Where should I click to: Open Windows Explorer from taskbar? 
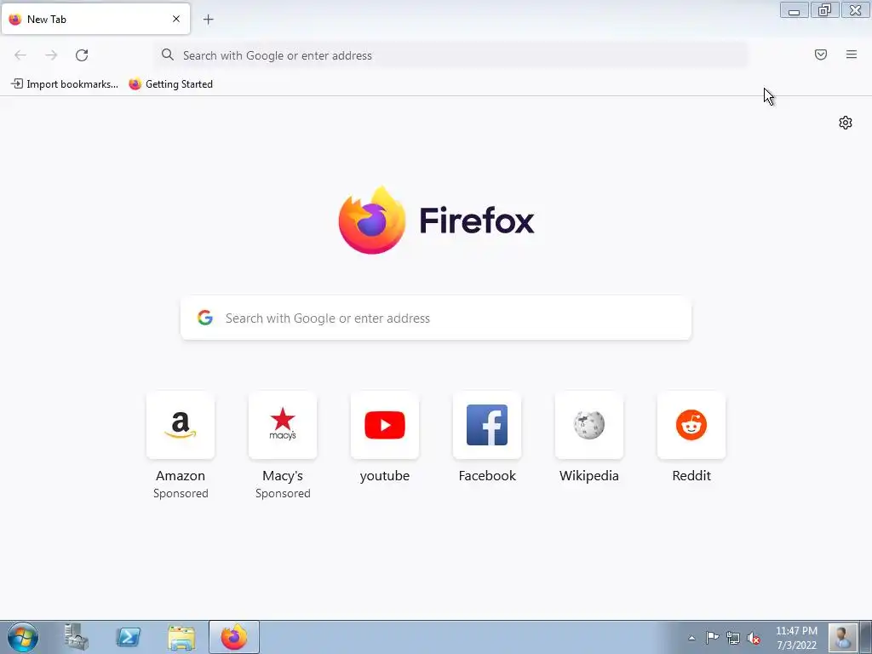181,637
